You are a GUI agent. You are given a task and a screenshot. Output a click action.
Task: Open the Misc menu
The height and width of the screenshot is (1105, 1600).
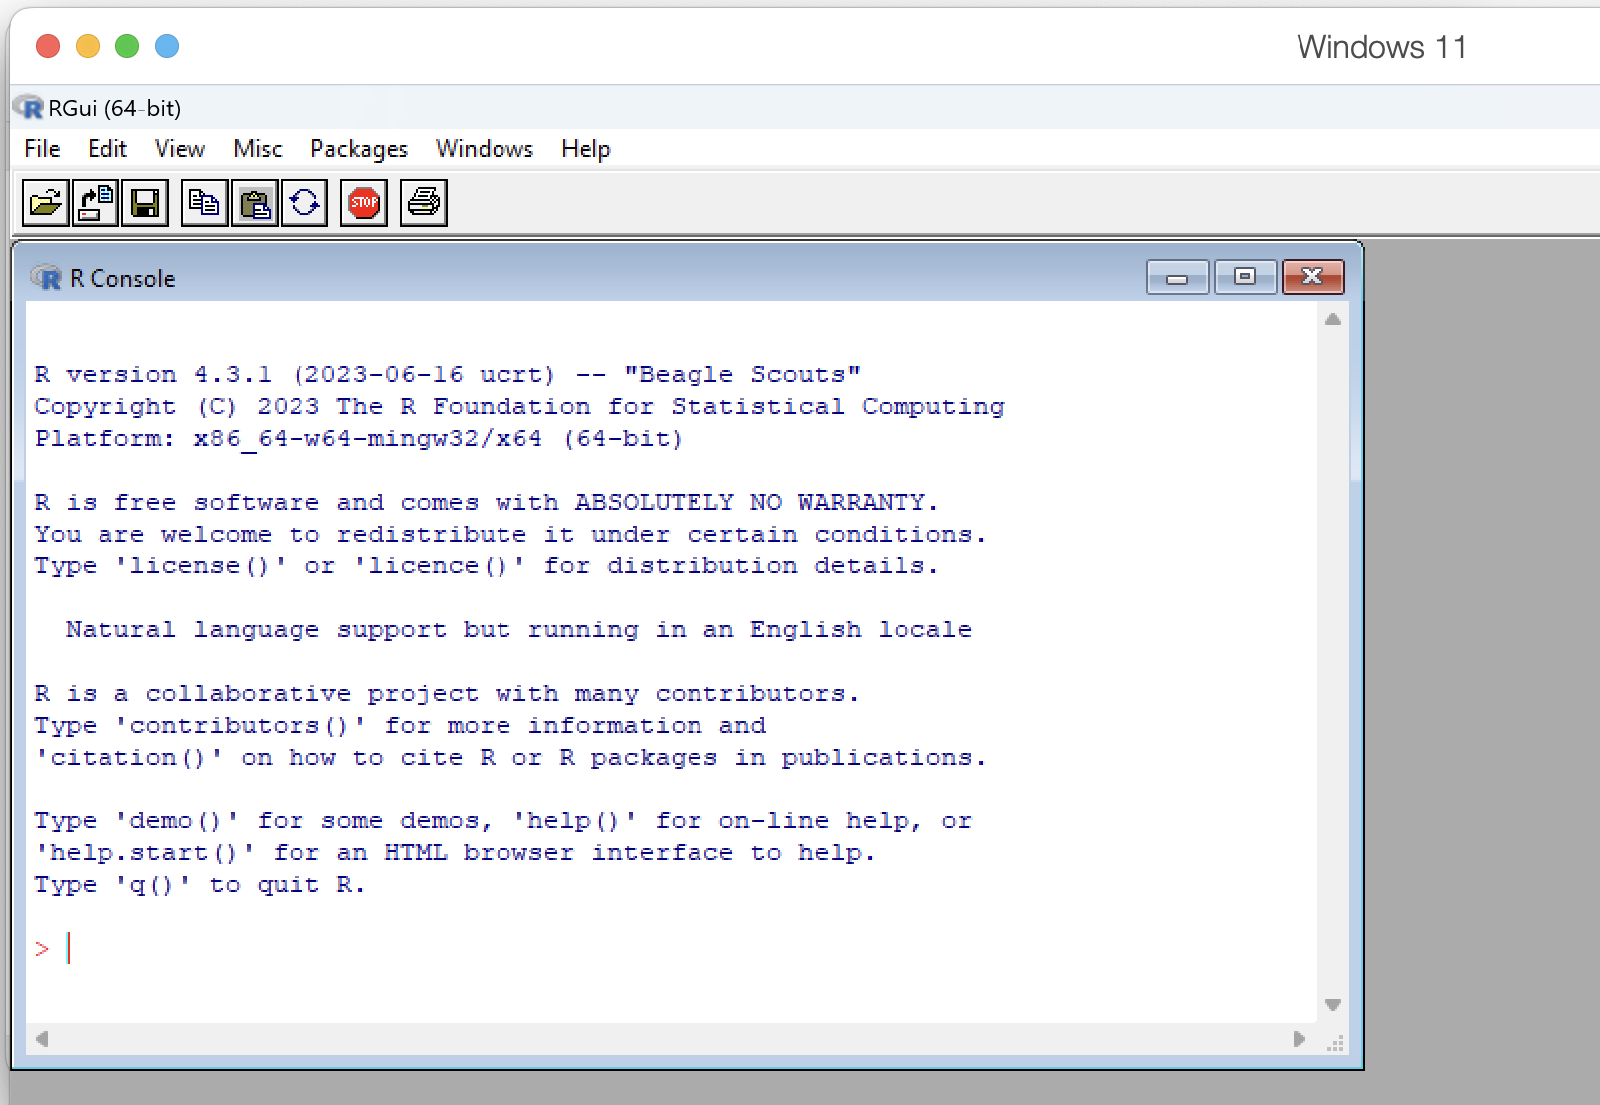pyautogui.click(x=258, y=149)
